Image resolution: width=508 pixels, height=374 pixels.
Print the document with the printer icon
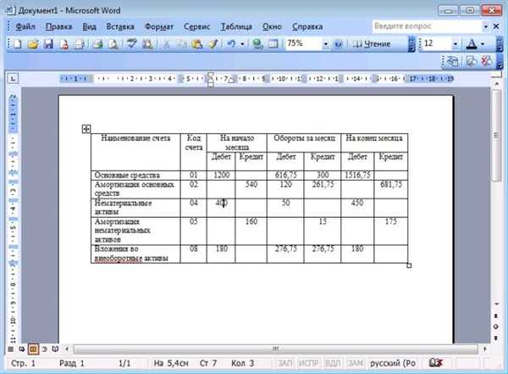pos(97,44)
